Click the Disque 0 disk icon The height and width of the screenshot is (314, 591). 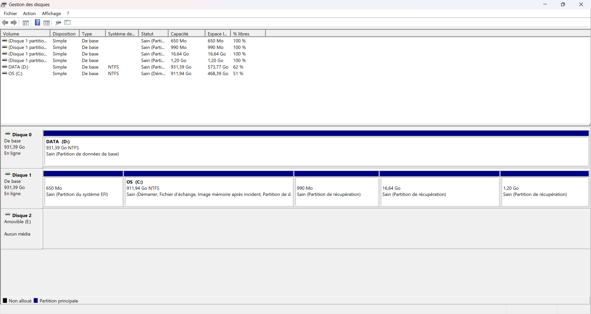pos(8,134)
